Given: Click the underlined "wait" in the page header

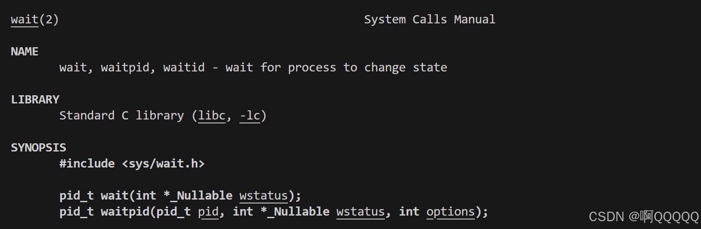Looking at the screenshot, I should (25, 19).
